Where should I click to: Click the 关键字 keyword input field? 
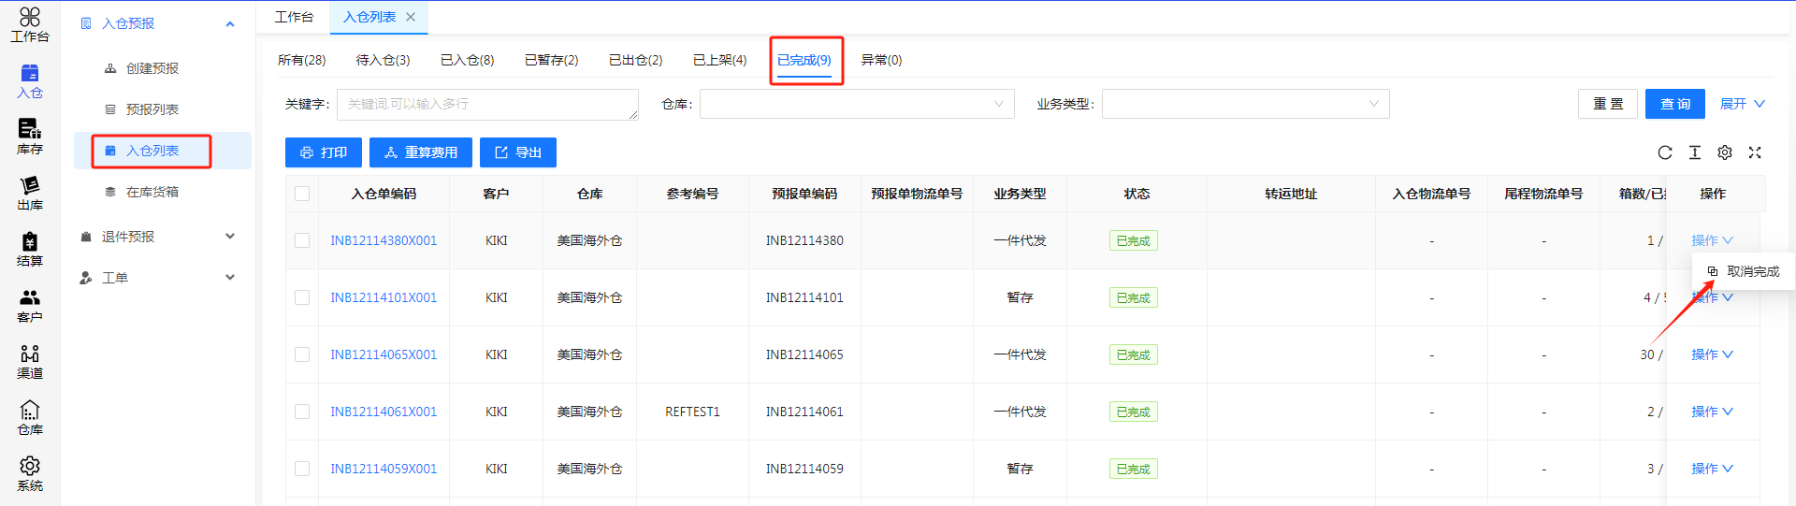pyautogui.click(x=486, y=104)
